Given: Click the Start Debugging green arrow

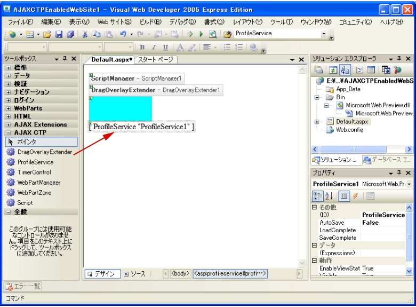Looking at the screenshot, I should point(201,34).
